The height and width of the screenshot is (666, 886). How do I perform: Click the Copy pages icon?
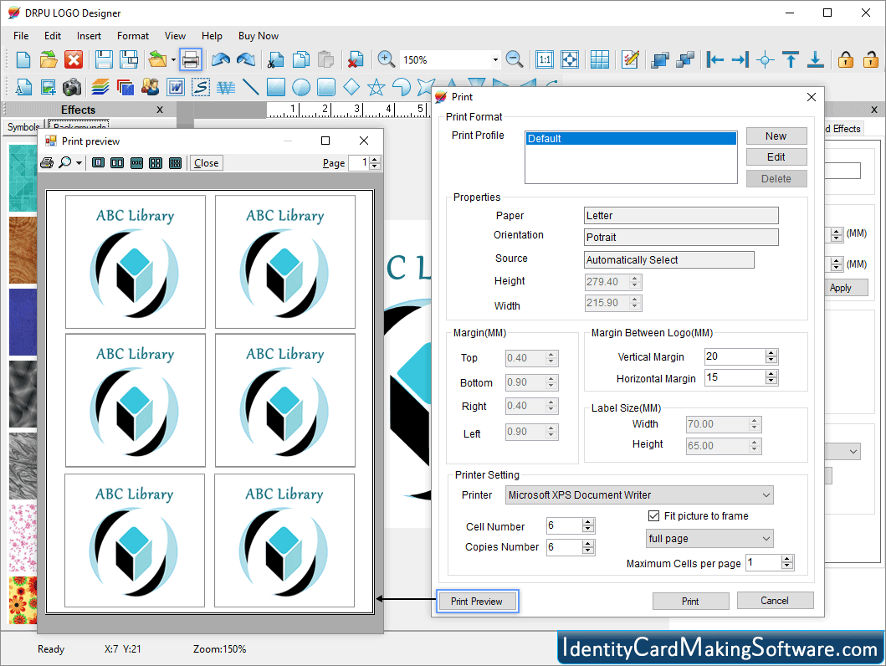tap(300, 59)
